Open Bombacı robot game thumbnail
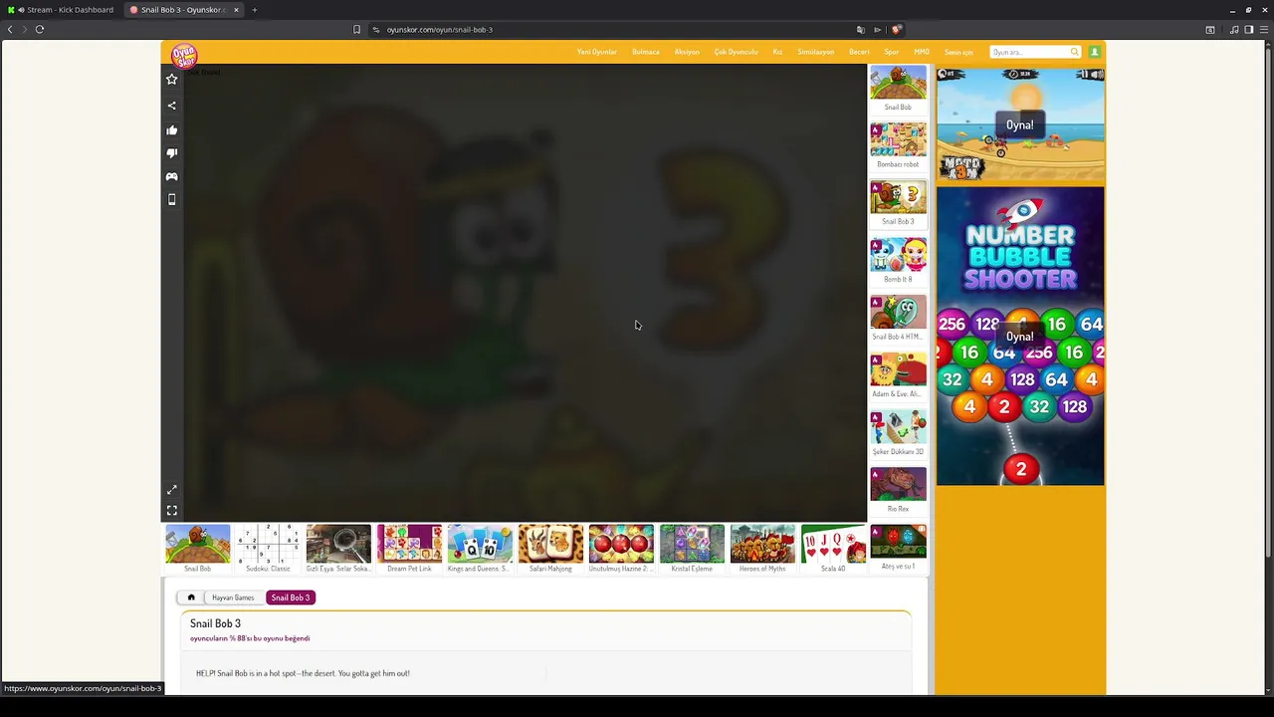This screenshot has width=1274, height=717. pyautogui.click(x=898, y=146)
